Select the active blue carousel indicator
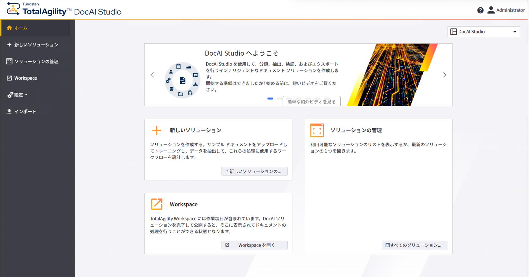 tap(270, 99)
